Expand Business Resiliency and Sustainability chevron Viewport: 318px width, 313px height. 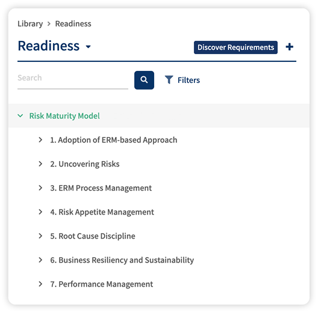(40, 260)
